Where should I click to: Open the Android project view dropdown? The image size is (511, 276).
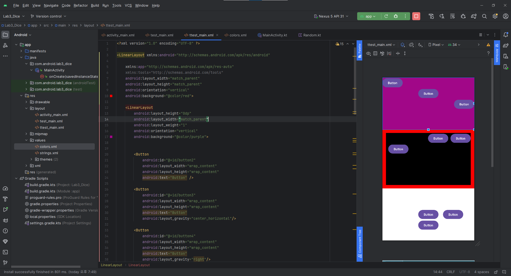[23, 35]
